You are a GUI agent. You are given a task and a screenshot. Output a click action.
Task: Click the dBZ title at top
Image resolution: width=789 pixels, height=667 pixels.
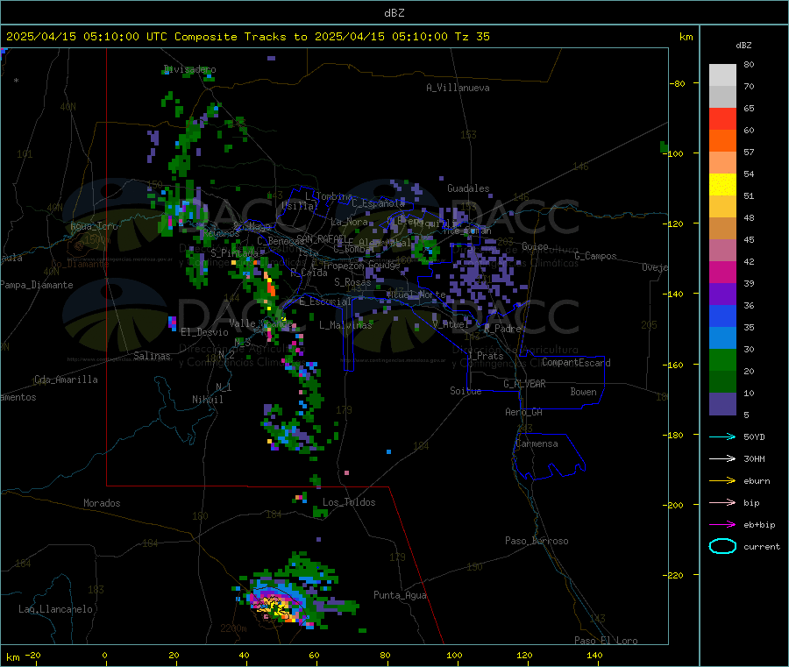coord(394,13)
